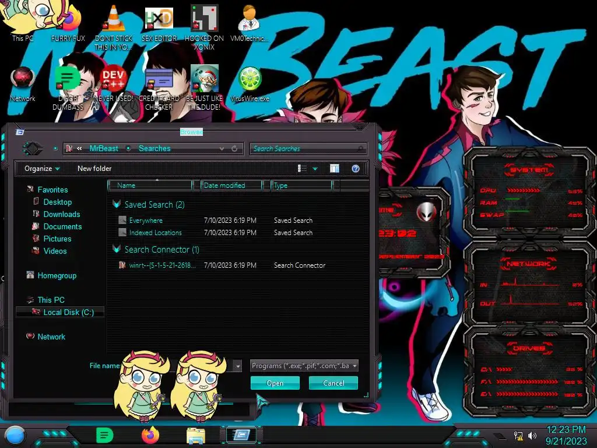Select This PC in the navigation pane
This screenshot has height=448, width=597.
point(51,300)
